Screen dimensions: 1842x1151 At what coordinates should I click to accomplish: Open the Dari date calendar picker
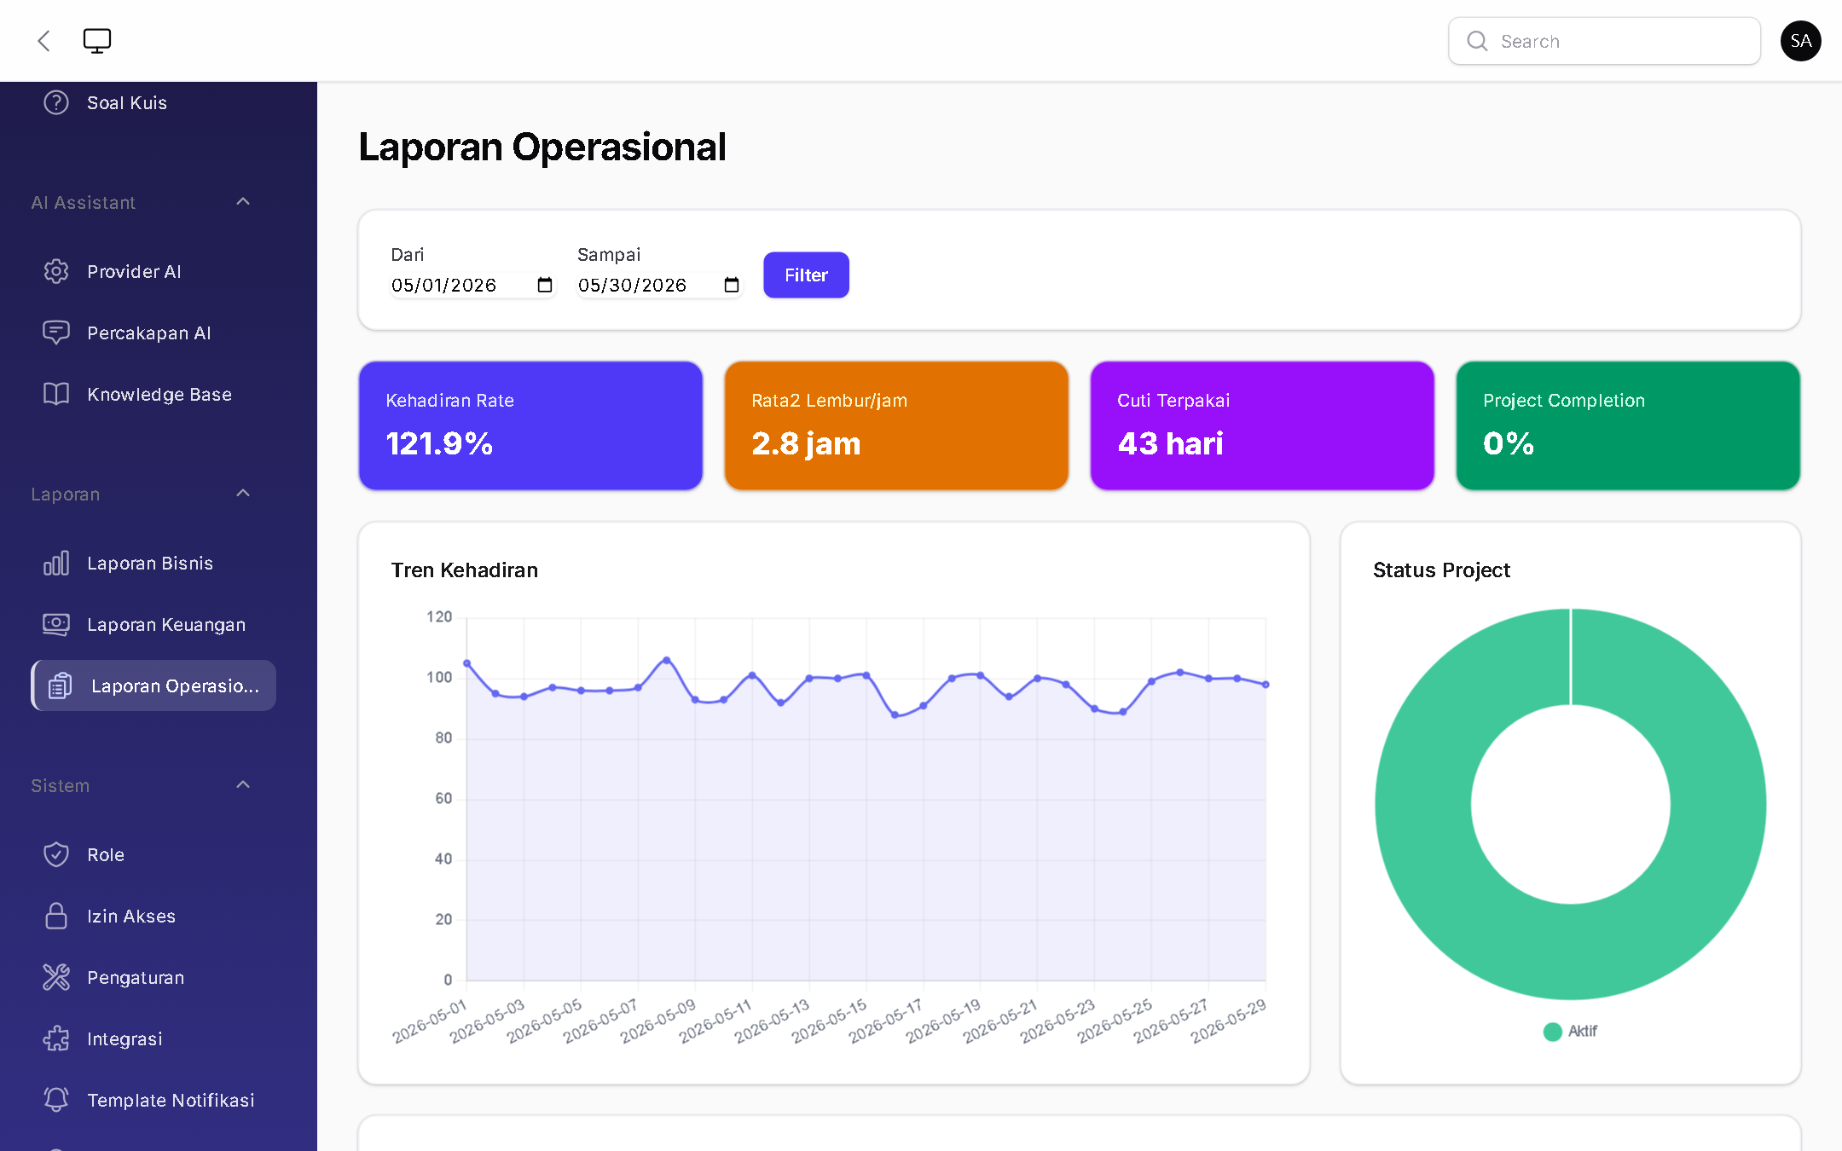tap(545, 285)
